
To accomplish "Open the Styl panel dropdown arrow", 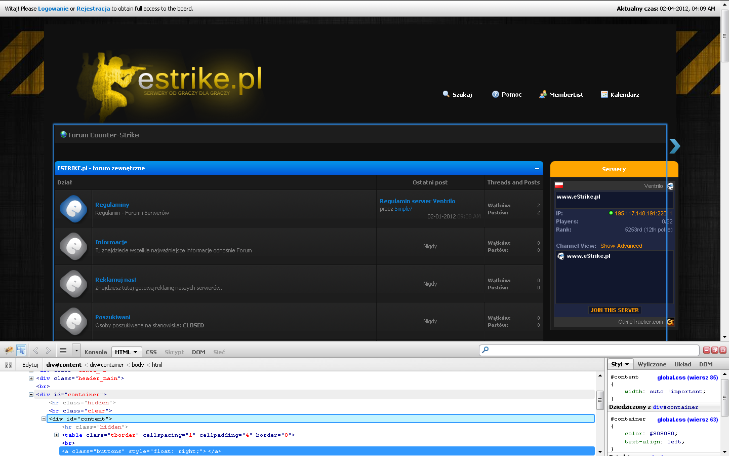I will pos(627,364).
